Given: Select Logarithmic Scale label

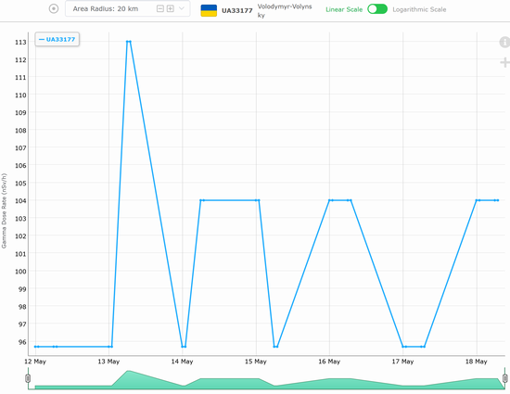Looking at the screenshot, I should click(x=419, y=10).
